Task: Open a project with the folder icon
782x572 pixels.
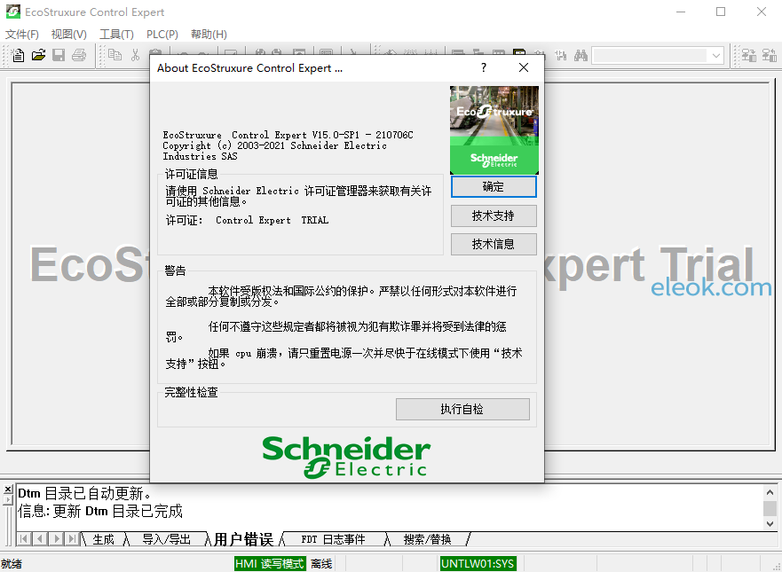Action: (38, 55)
